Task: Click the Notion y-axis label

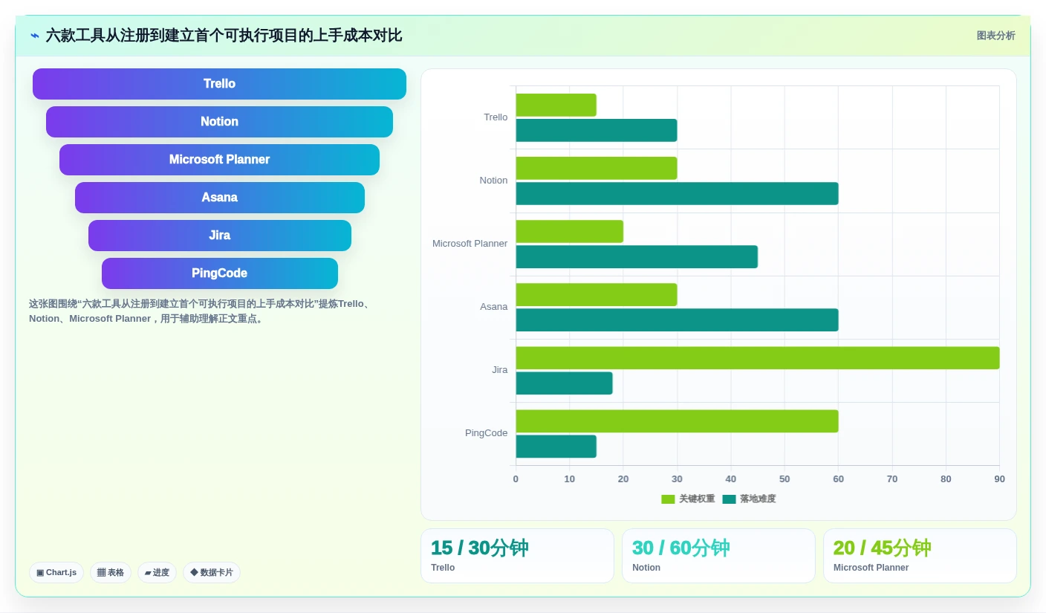Action: (x=493, y=181)
